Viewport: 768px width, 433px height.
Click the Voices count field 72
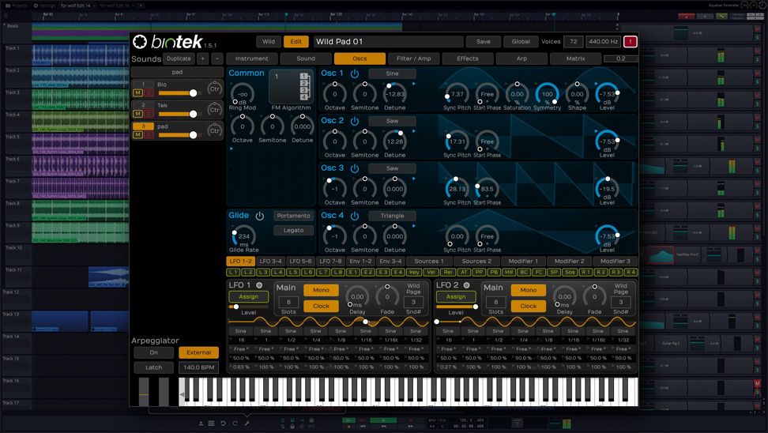pyautogui.click(x=573, y=42)
